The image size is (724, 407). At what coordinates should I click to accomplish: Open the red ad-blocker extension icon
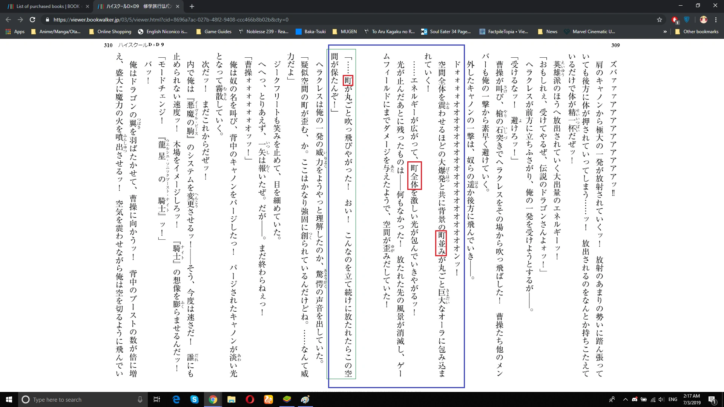675,20
